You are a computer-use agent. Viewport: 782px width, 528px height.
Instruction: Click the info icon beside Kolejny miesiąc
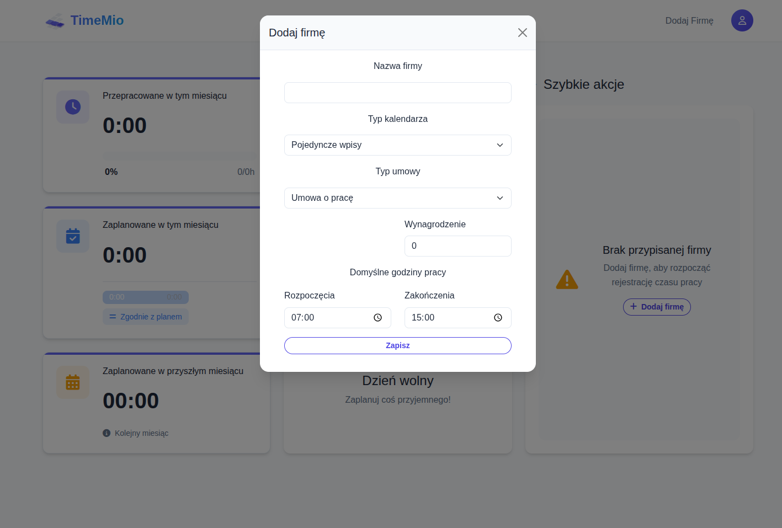coord(107,433)
